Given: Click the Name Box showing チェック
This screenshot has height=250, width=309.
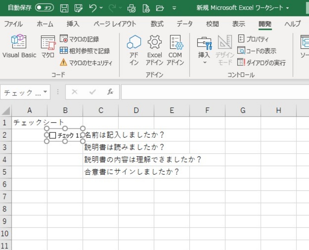Looking at the screenshot, I should pos(22,92).
